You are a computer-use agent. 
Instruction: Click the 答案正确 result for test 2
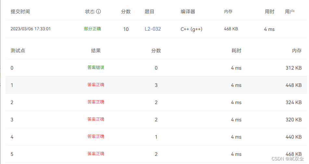click(x=96, y=102)
